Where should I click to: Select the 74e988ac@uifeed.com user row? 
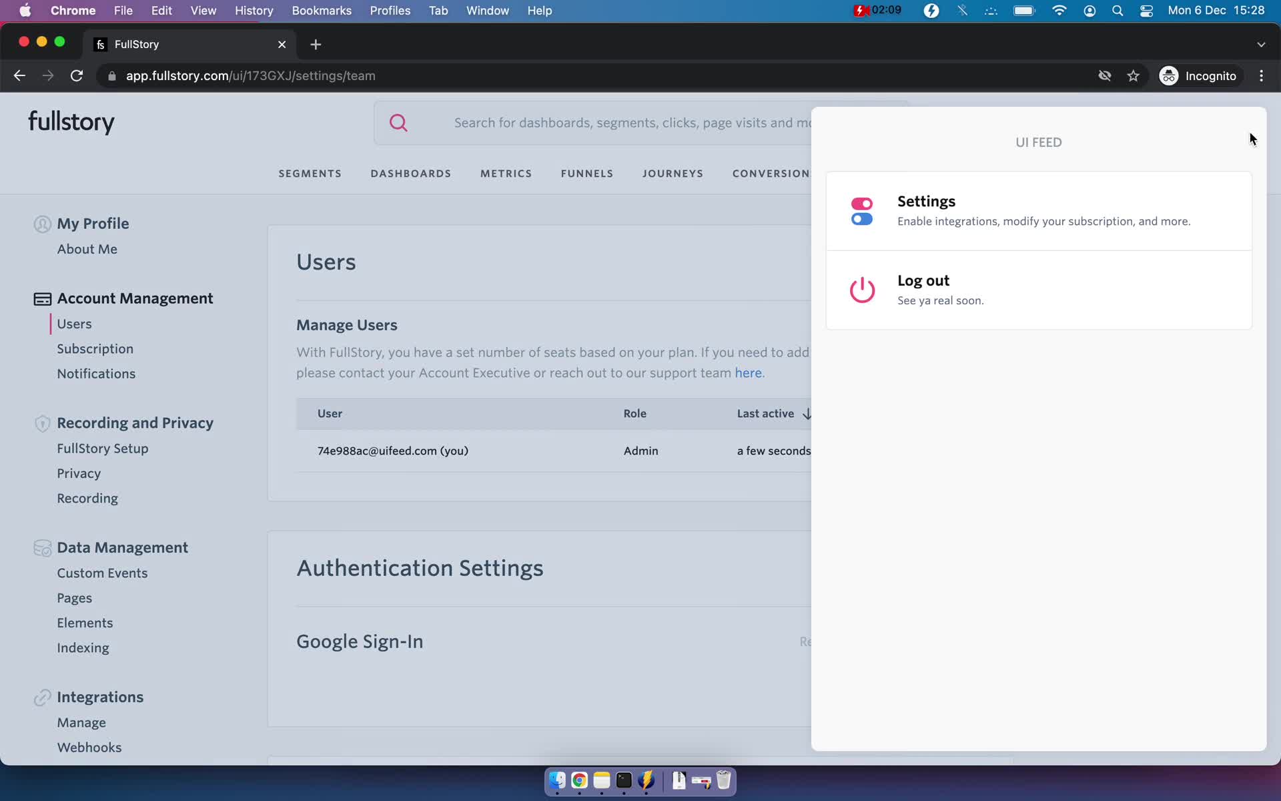point(554,451)
